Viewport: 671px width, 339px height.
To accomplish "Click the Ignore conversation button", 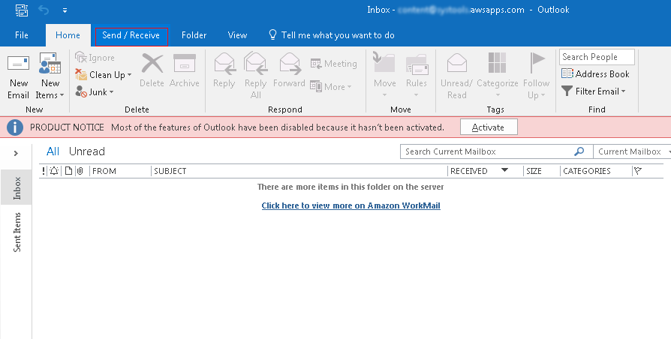I will coord(95,57).
